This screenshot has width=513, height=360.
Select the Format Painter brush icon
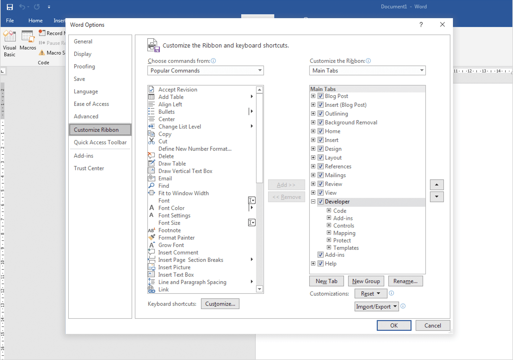tap(151, 238)
